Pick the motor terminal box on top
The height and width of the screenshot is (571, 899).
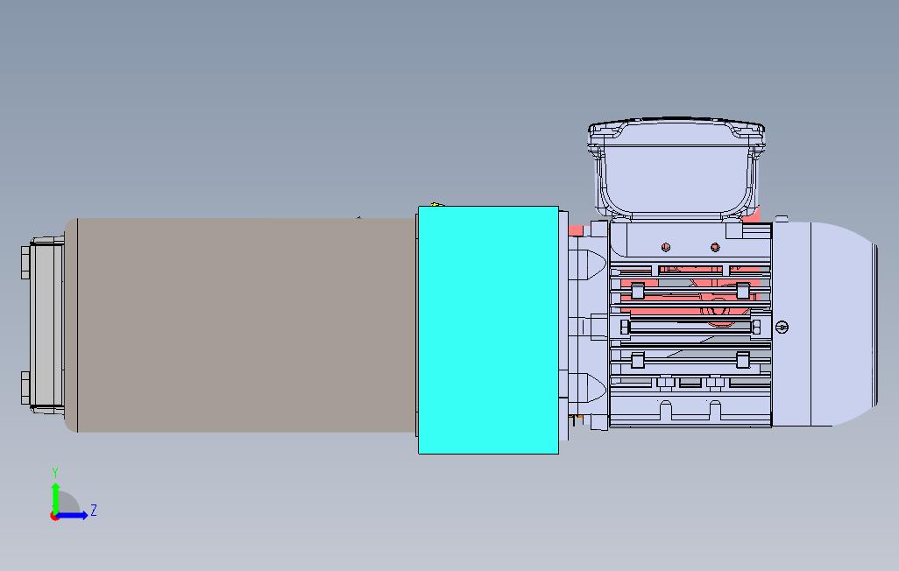pyautogui.click(x=676, y=168)
